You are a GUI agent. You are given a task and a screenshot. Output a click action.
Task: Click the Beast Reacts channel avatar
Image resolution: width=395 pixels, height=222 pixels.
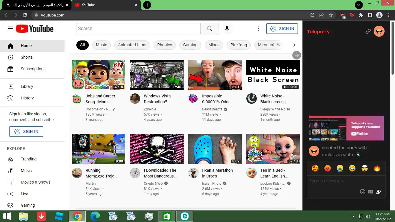coord(193,99)
